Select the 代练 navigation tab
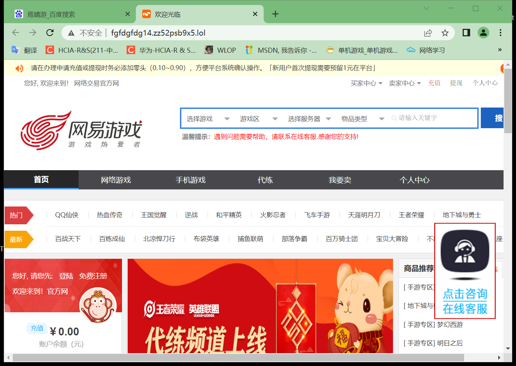This screenshot has height=366, width=516. tap(265, 180)
